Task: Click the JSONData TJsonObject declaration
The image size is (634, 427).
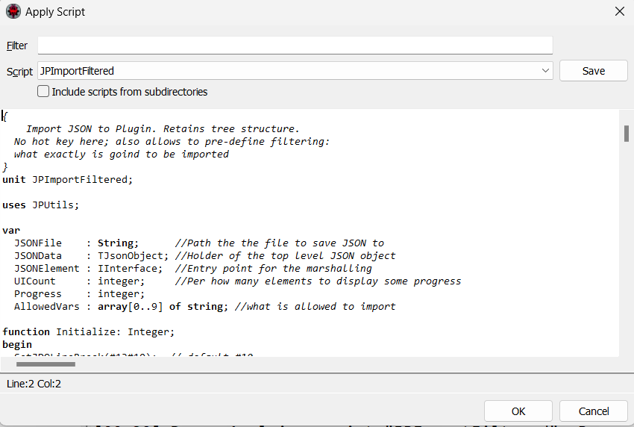Action: click(x=92, y=256)
